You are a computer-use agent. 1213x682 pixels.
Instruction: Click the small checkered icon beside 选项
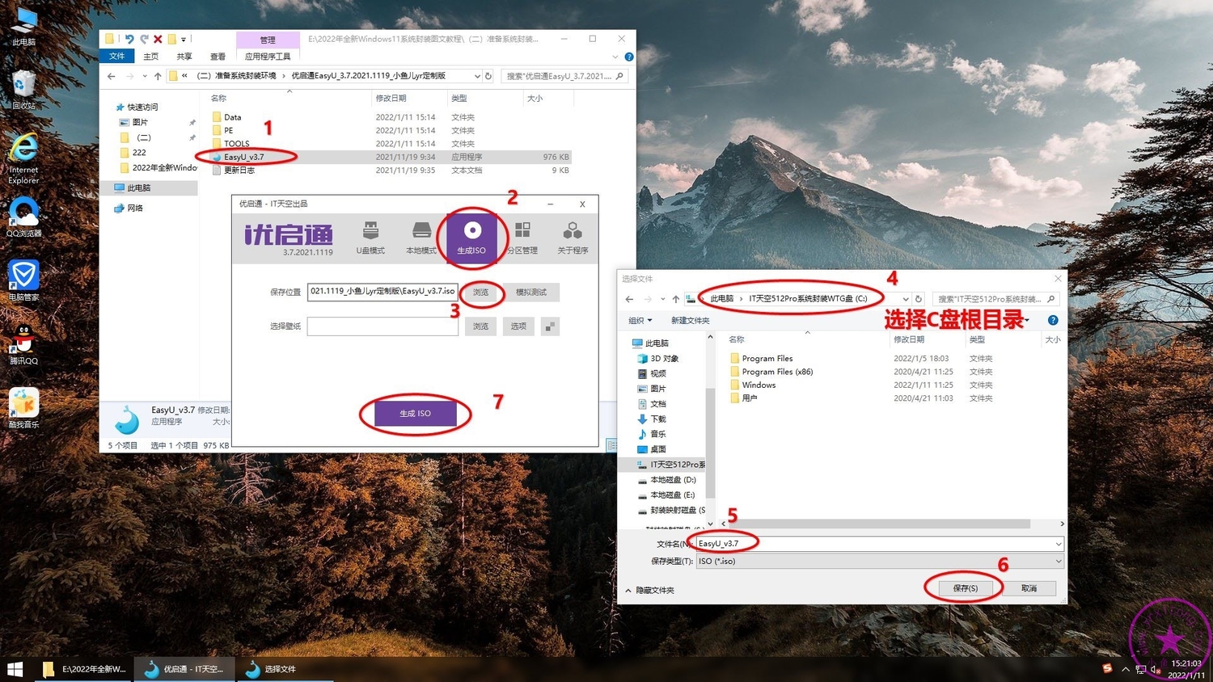click(x=550, y=326)
